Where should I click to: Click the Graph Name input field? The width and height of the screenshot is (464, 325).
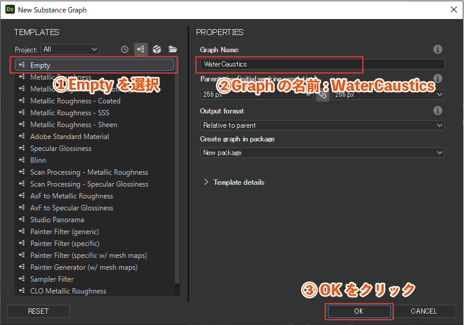click(x=322, y=64)
